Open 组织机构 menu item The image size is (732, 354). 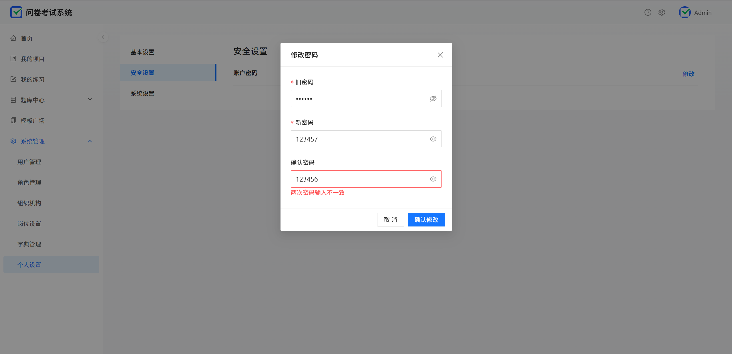click(x=51, y=203)
